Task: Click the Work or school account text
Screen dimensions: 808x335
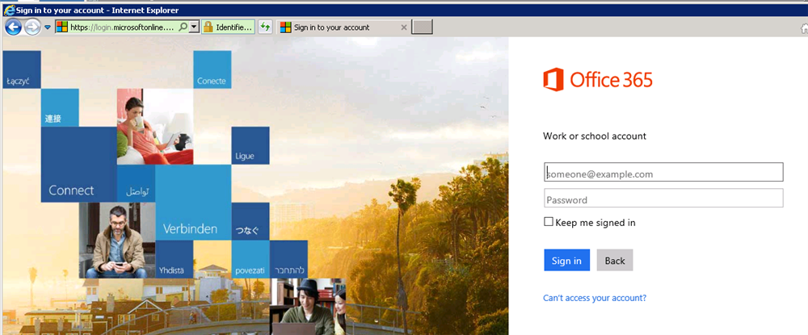Action: (x=595, y=136)
